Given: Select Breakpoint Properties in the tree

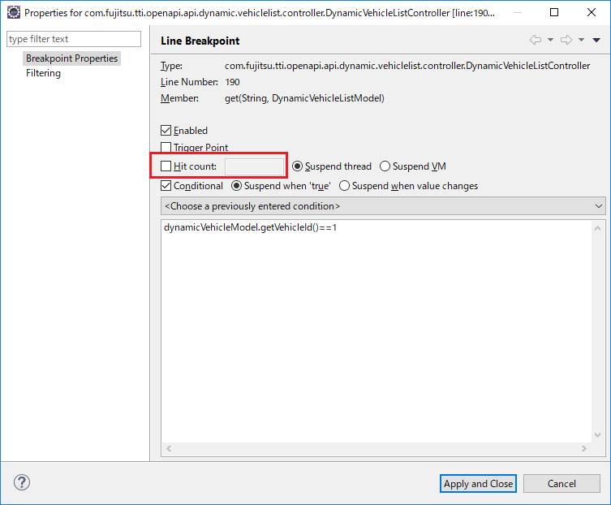Looking at the screenshot, I should (x=71, y=58).
